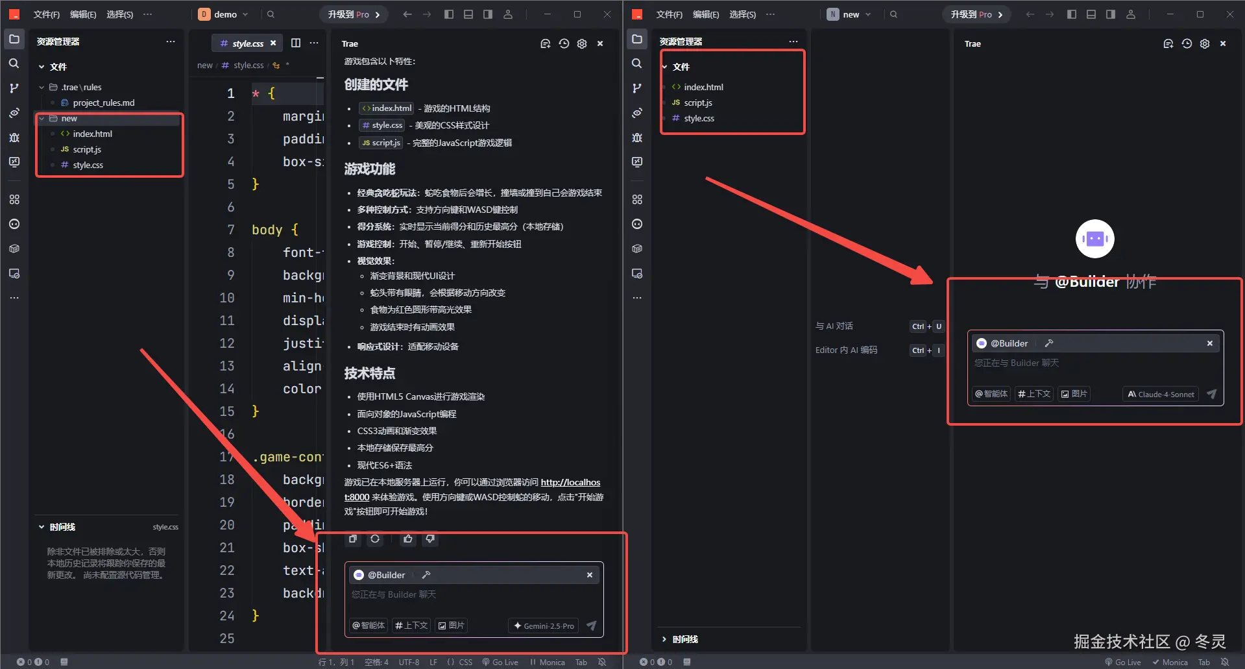
Task: Go back with the left arrow in demo window
Action: pyautogui.click(x=407, y=14)
